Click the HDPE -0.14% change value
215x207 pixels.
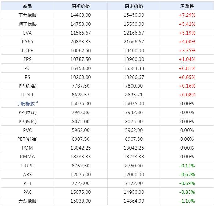tap(187, 166)
